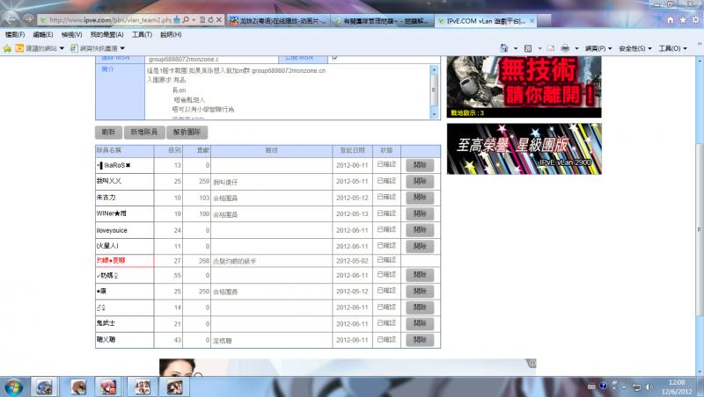Open the fourth taskbar app icon

click(x=143, y=386)
